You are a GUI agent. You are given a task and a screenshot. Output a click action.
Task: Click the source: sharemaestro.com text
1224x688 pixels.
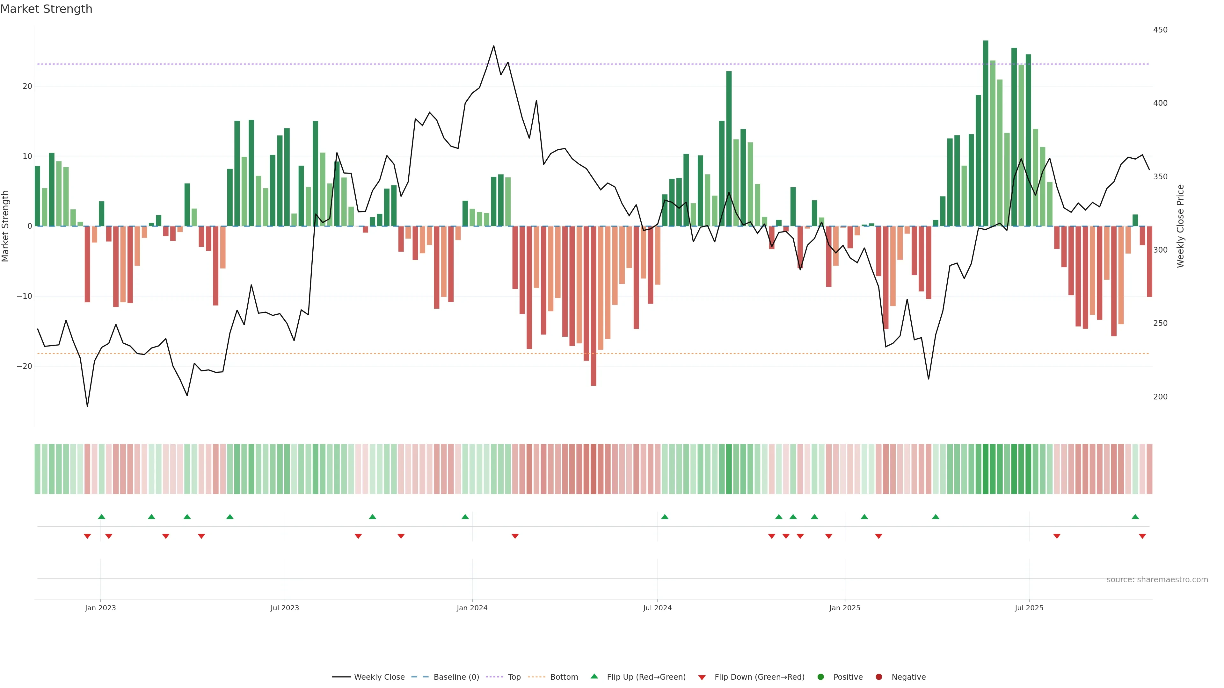[1157, 579]
